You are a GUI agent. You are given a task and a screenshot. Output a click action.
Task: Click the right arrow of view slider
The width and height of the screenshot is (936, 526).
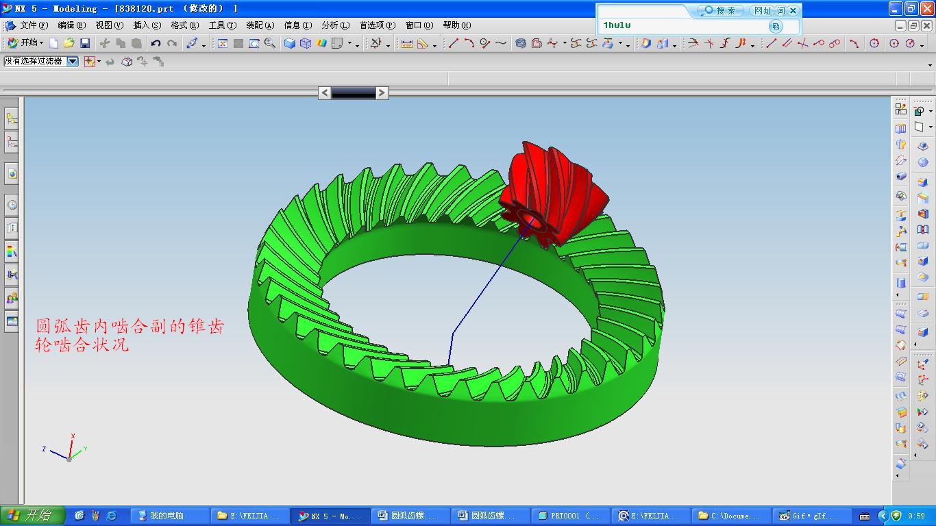[382, 92]
